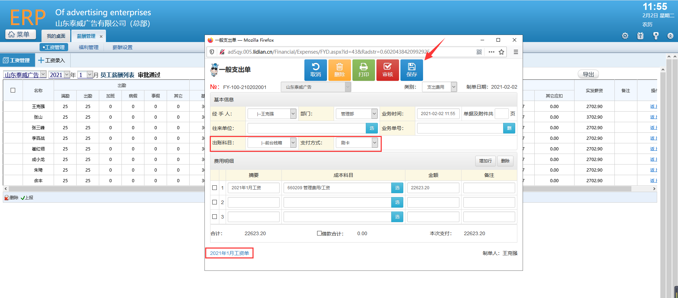The width and height of the screenshot is (678, 298).
Task: Open the 福利管理 submenu item
Action: pyautogui.click(x=89, y=47)
